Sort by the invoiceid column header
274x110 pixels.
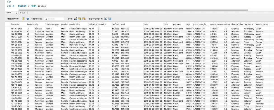coord(15,24)
